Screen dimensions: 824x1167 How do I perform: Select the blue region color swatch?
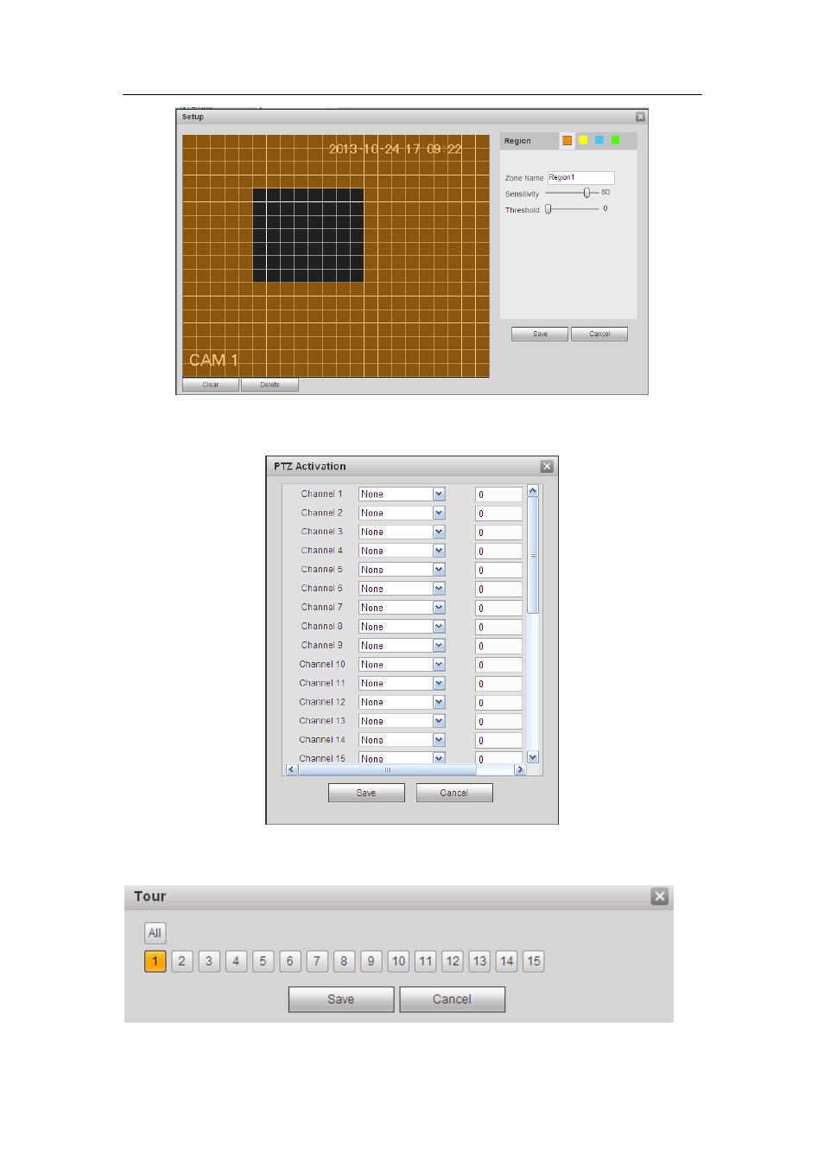(x=599, y=140)
